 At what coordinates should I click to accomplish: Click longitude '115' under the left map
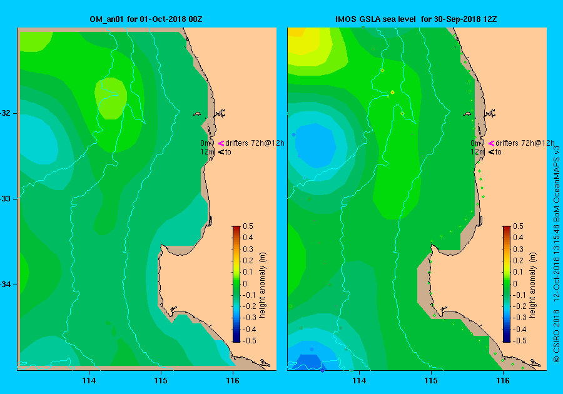pyautogui.click(x=161, y=381)
